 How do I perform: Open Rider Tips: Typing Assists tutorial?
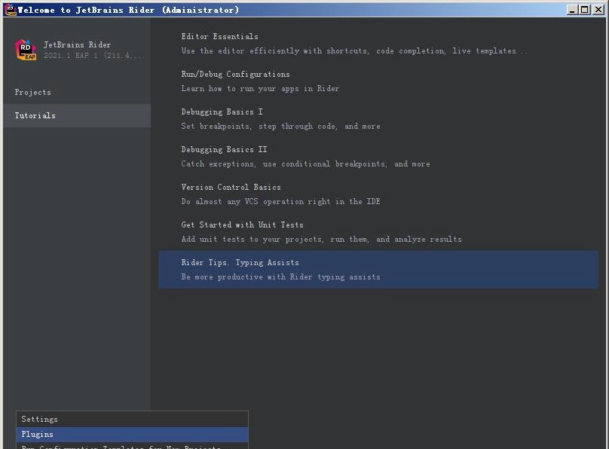[x=378, y=269]
